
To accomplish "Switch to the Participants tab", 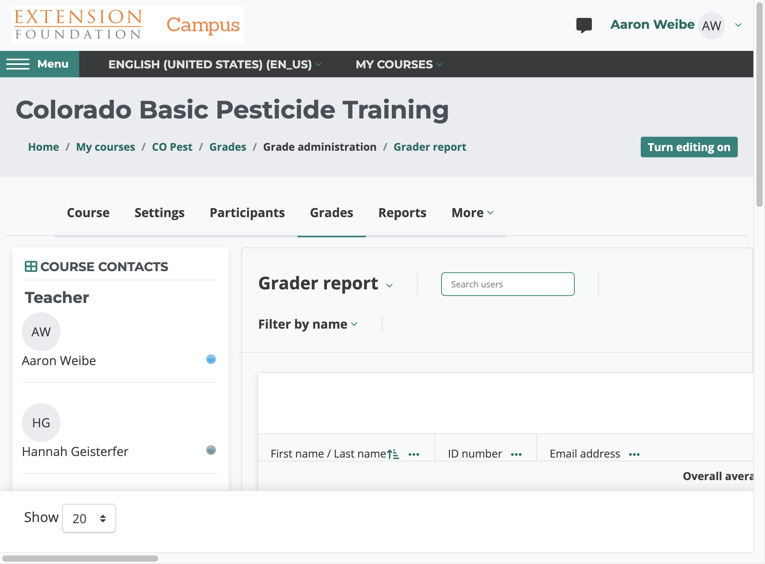I will tap(247, 213).
